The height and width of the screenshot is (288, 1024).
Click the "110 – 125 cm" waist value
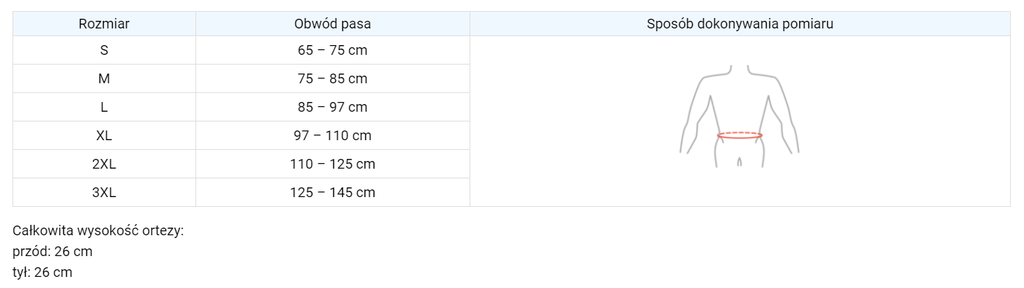click(333, 164)
